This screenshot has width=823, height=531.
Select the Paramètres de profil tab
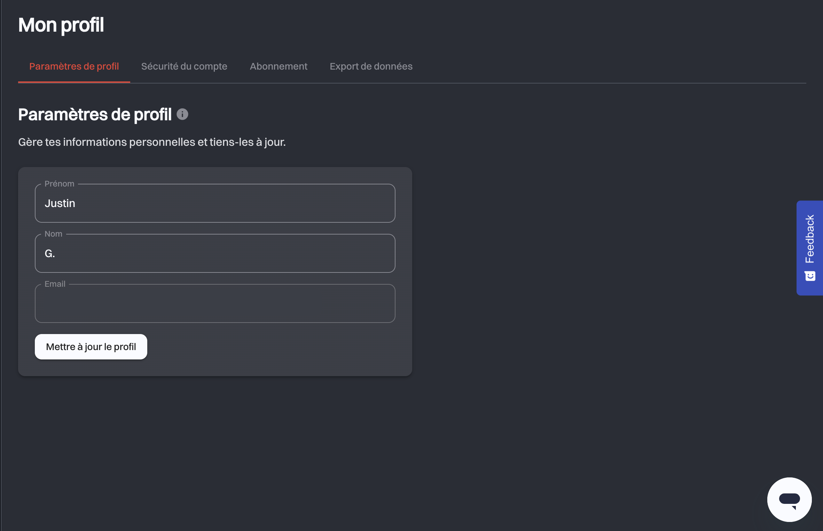click(74, 66)
